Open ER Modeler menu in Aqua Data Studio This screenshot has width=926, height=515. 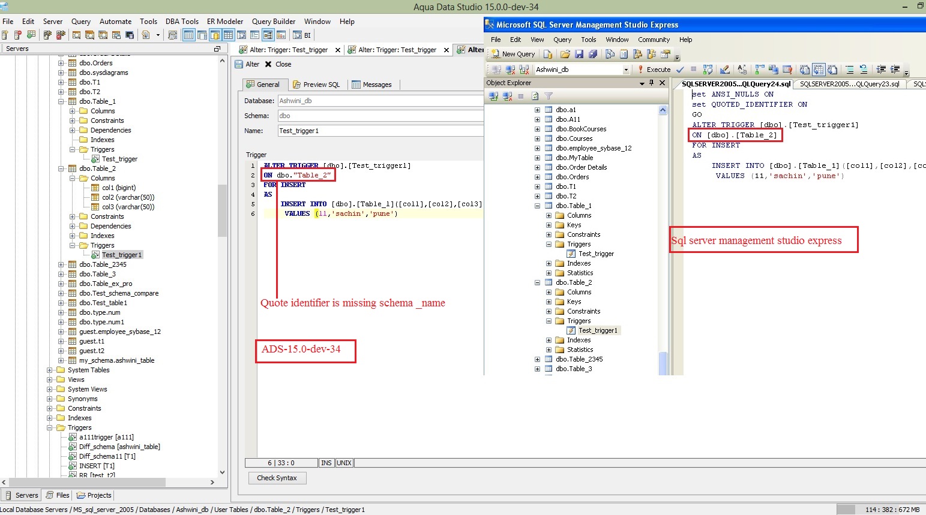(225, 22)
